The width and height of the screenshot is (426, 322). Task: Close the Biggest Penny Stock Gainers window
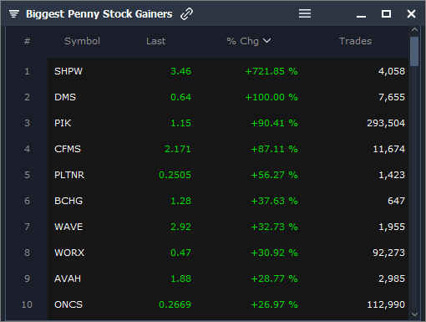(x=411, y=13)
